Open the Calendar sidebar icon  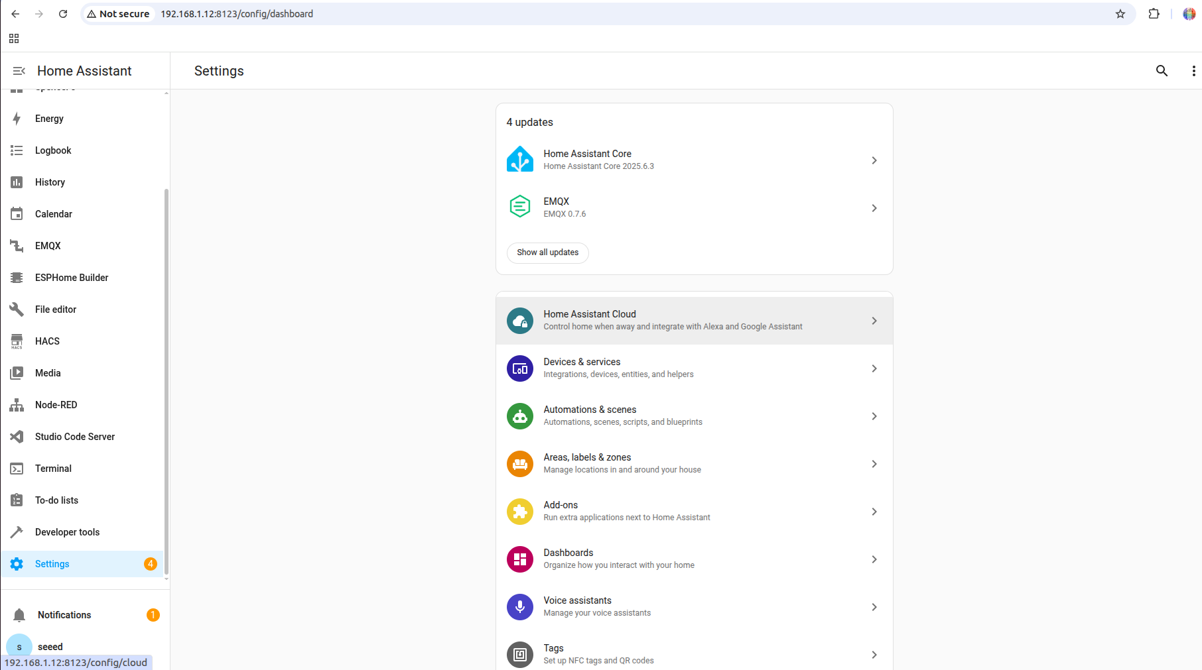tap(17, 214)
